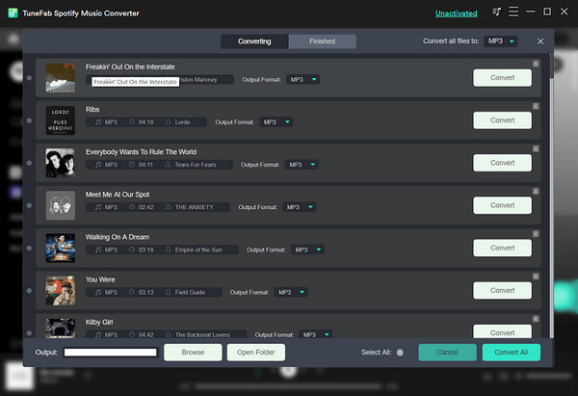Click the Ribs song title
The width and height of the screenshot is (578, 396).
pyautogui.click(x=92, y=110)
